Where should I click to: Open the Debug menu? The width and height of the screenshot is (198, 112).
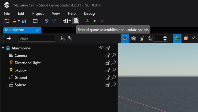coord(89,14)
